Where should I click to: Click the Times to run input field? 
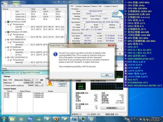coord(16,83)
